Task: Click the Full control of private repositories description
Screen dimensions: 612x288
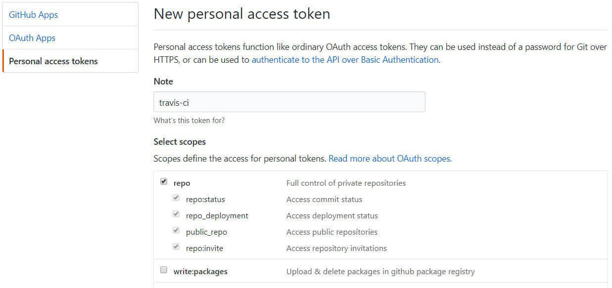Action: click(x=346, y=183)
